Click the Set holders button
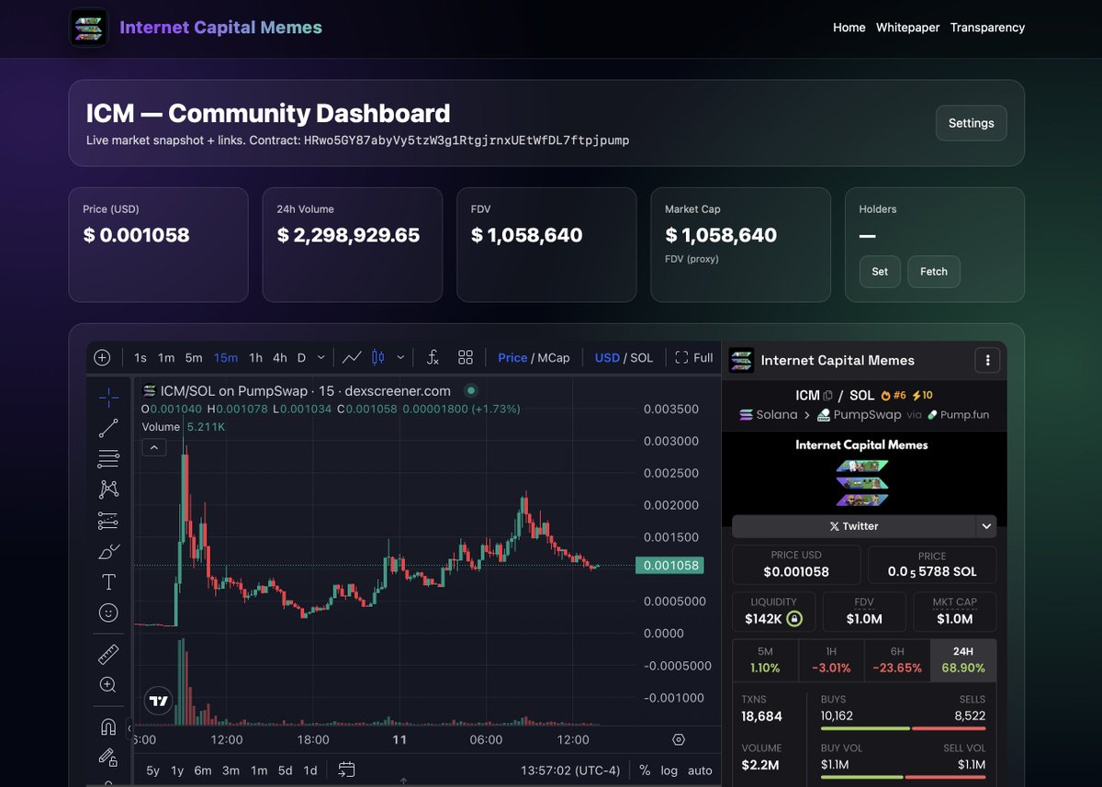 click(x=880, y=272)
